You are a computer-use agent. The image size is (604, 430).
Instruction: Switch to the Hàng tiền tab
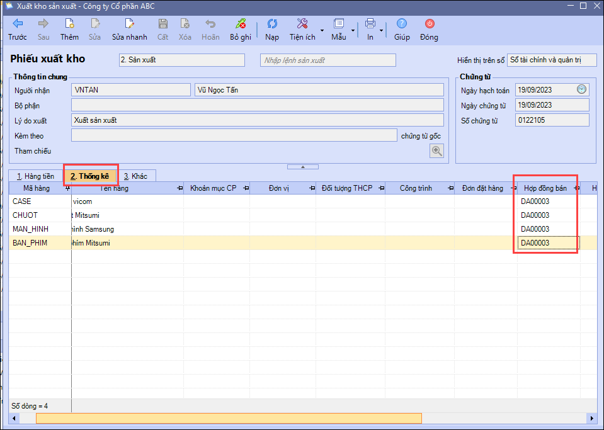(35, 176)
